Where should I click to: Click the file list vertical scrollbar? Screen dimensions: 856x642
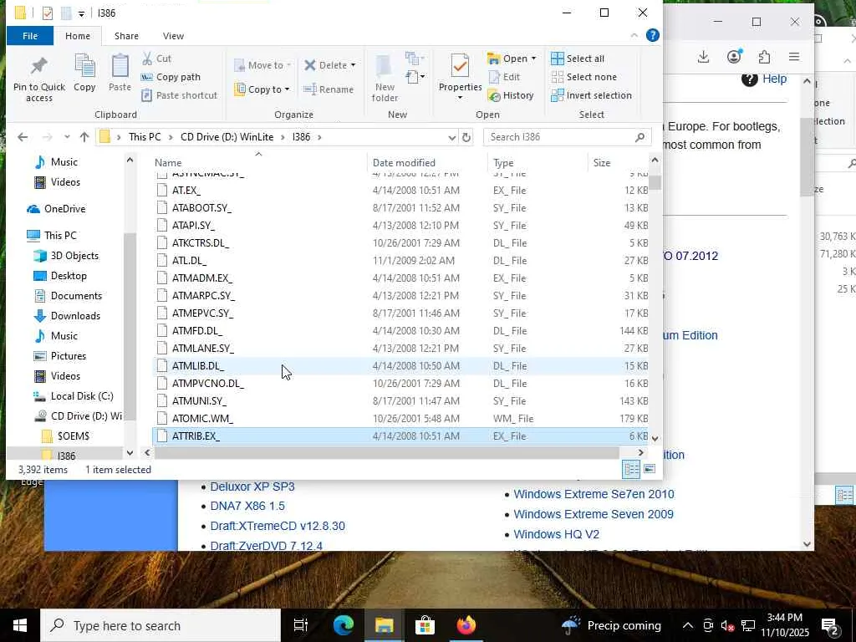tap(655, 182)
